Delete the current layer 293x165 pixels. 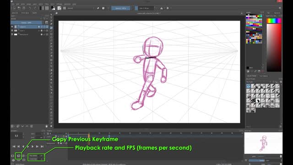point(47,126)
